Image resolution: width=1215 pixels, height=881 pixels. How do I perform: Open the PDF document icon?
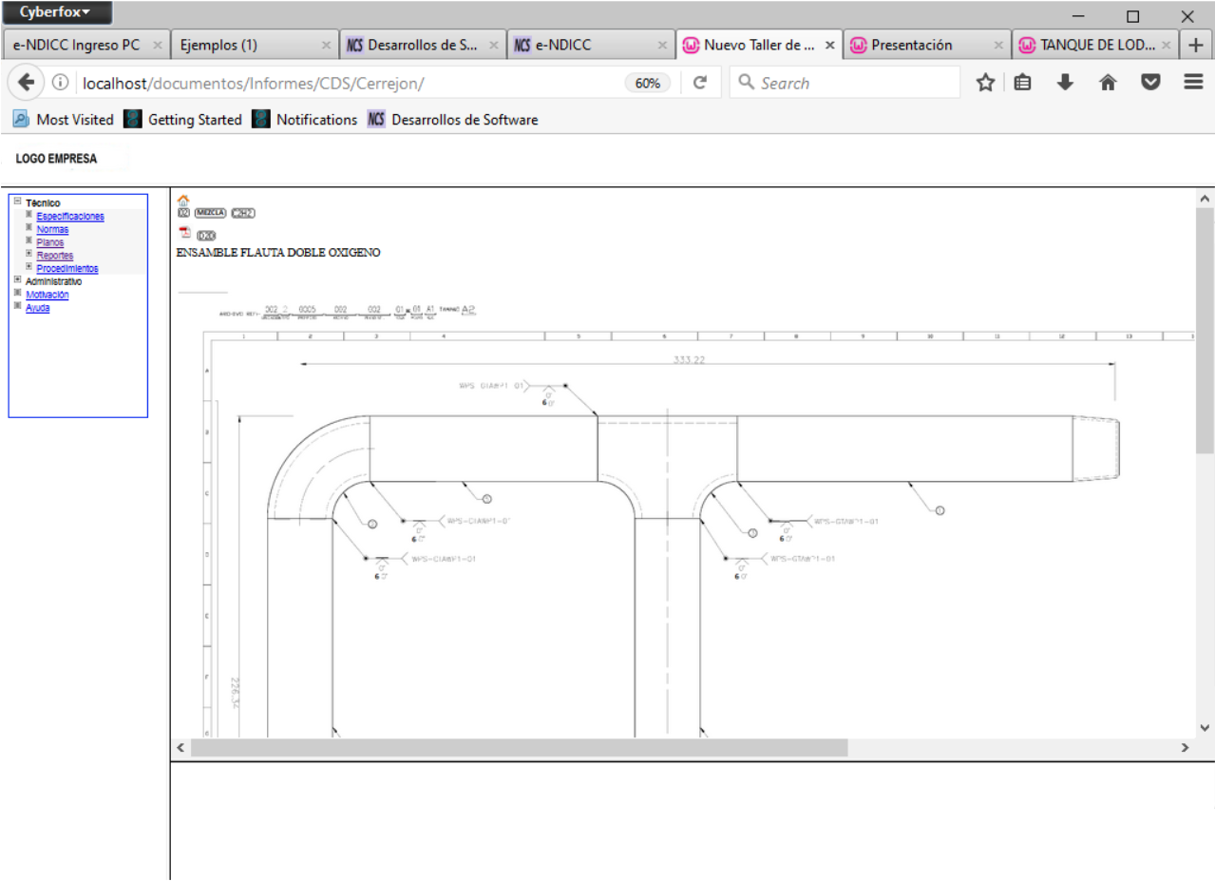(184, 234)
